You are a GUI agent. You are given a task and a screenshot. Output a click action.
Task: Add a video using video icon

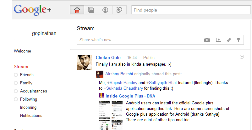pos(219,40)
